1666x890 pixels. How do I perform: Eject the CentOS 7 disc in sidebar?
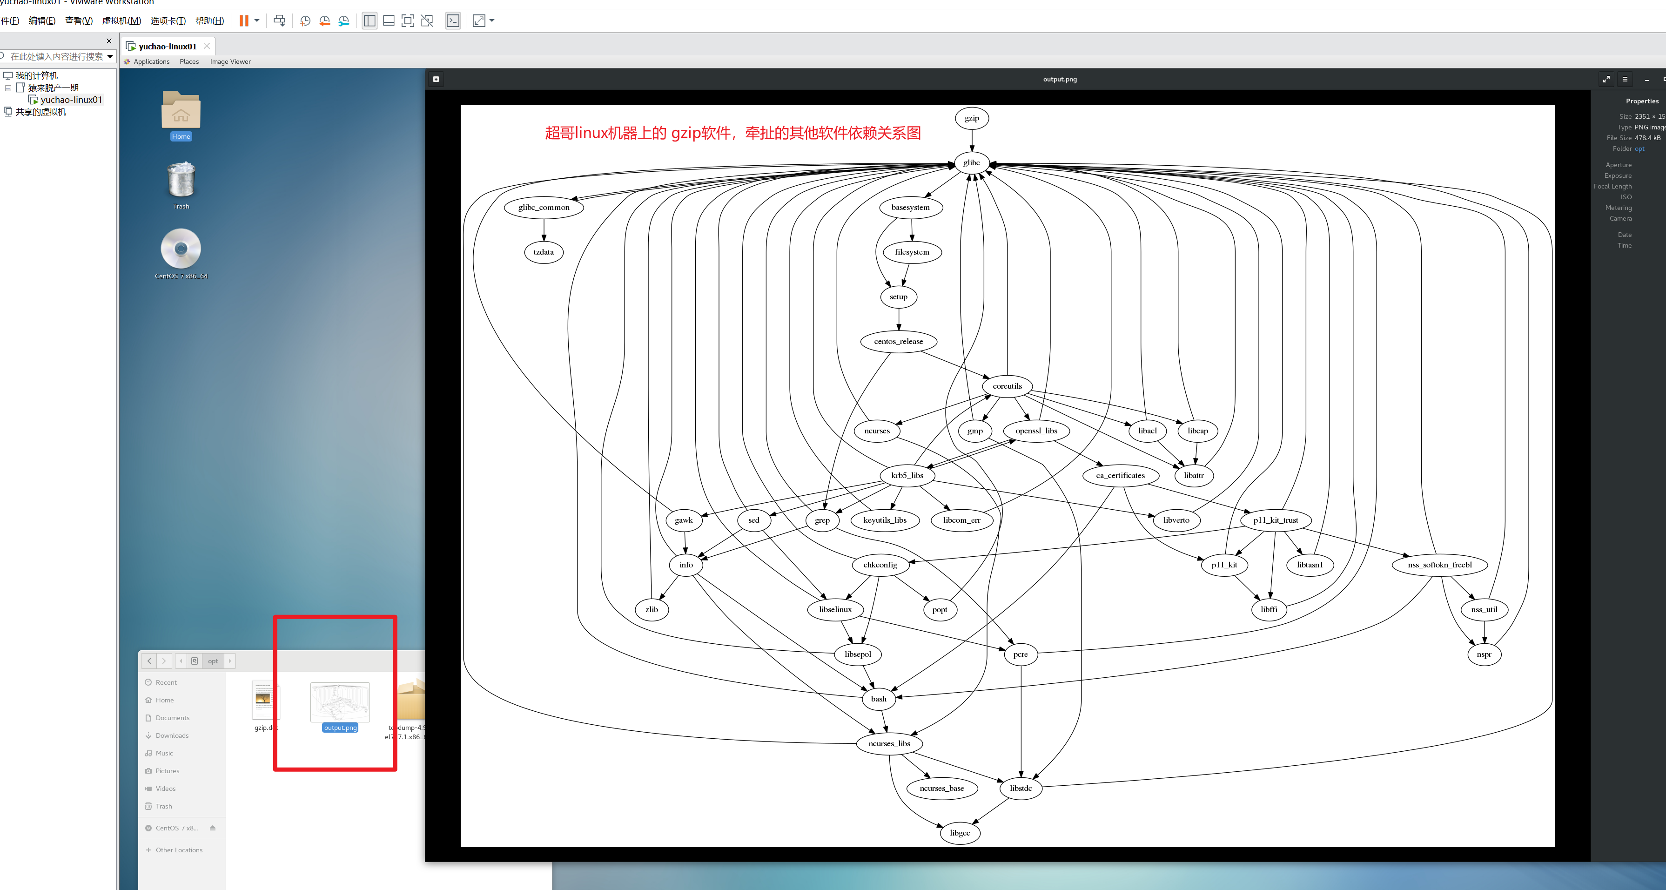pyautogui.click(x=213, y=828)
